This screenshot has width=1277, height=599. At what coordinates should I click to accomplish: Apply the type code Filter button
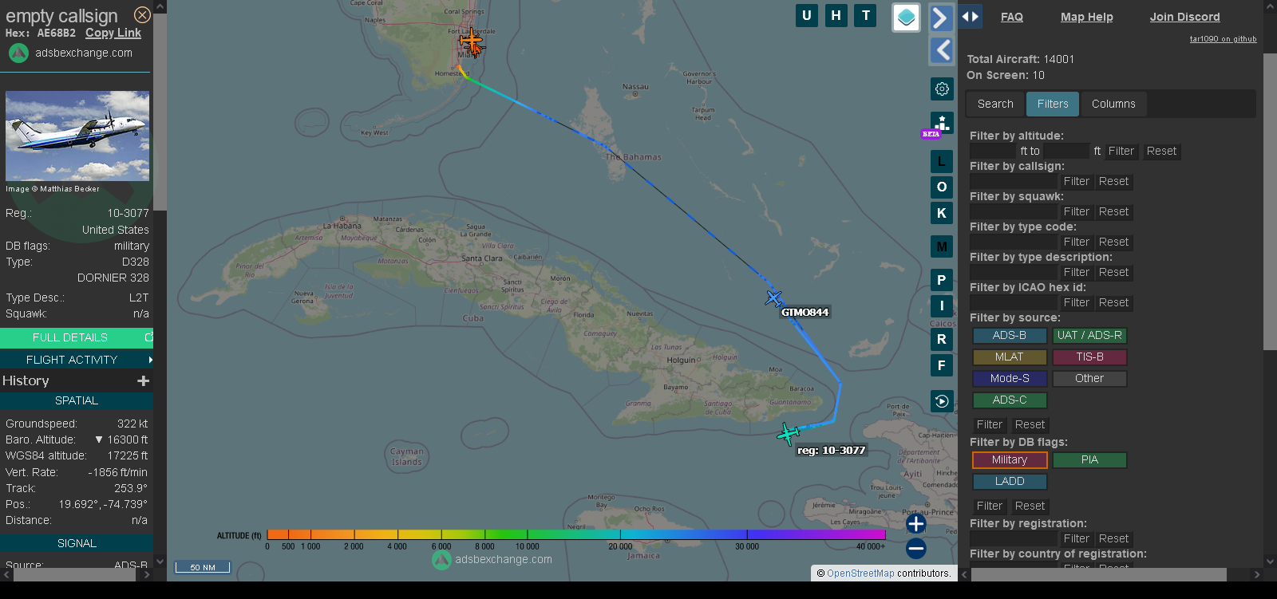(1076, 242)
